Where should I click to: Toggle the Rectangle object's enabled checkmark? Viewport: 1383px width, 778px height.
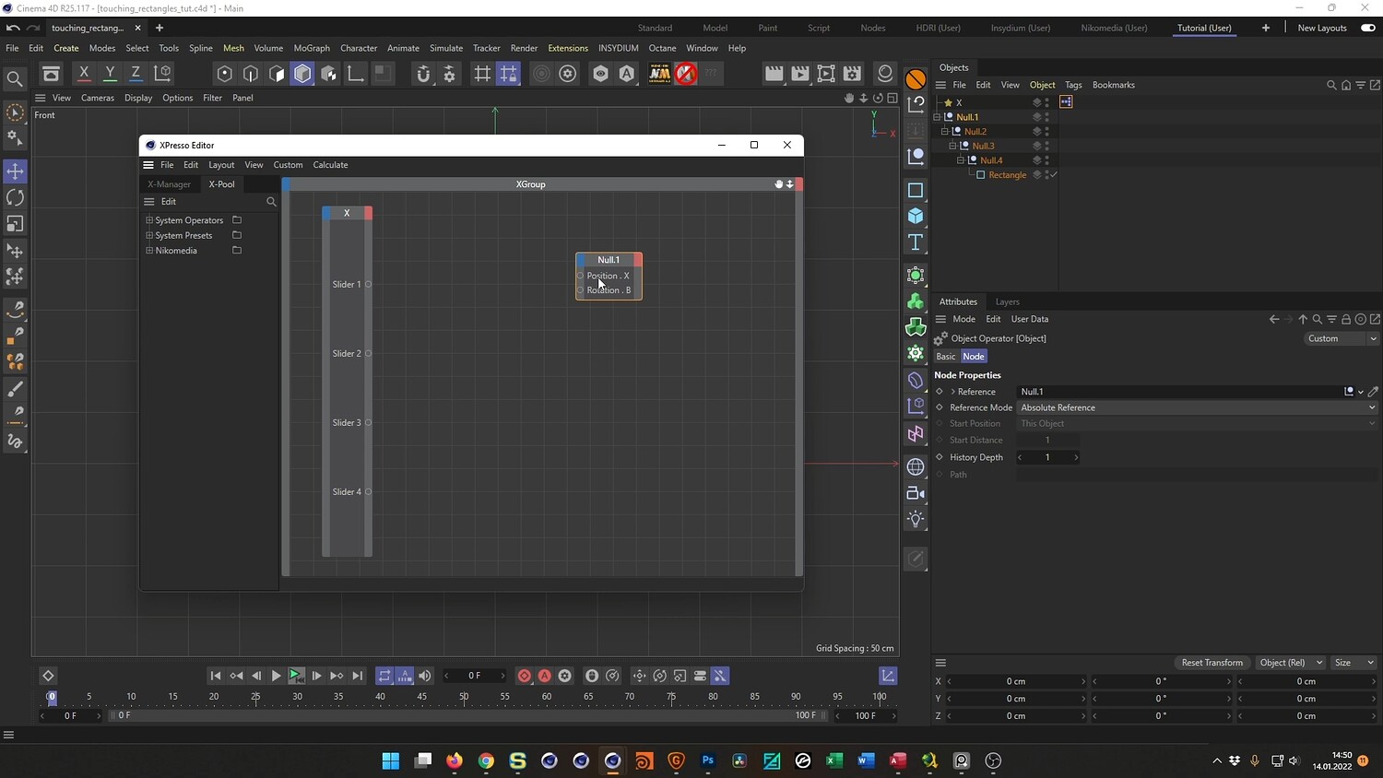(x=1054, y=175)
